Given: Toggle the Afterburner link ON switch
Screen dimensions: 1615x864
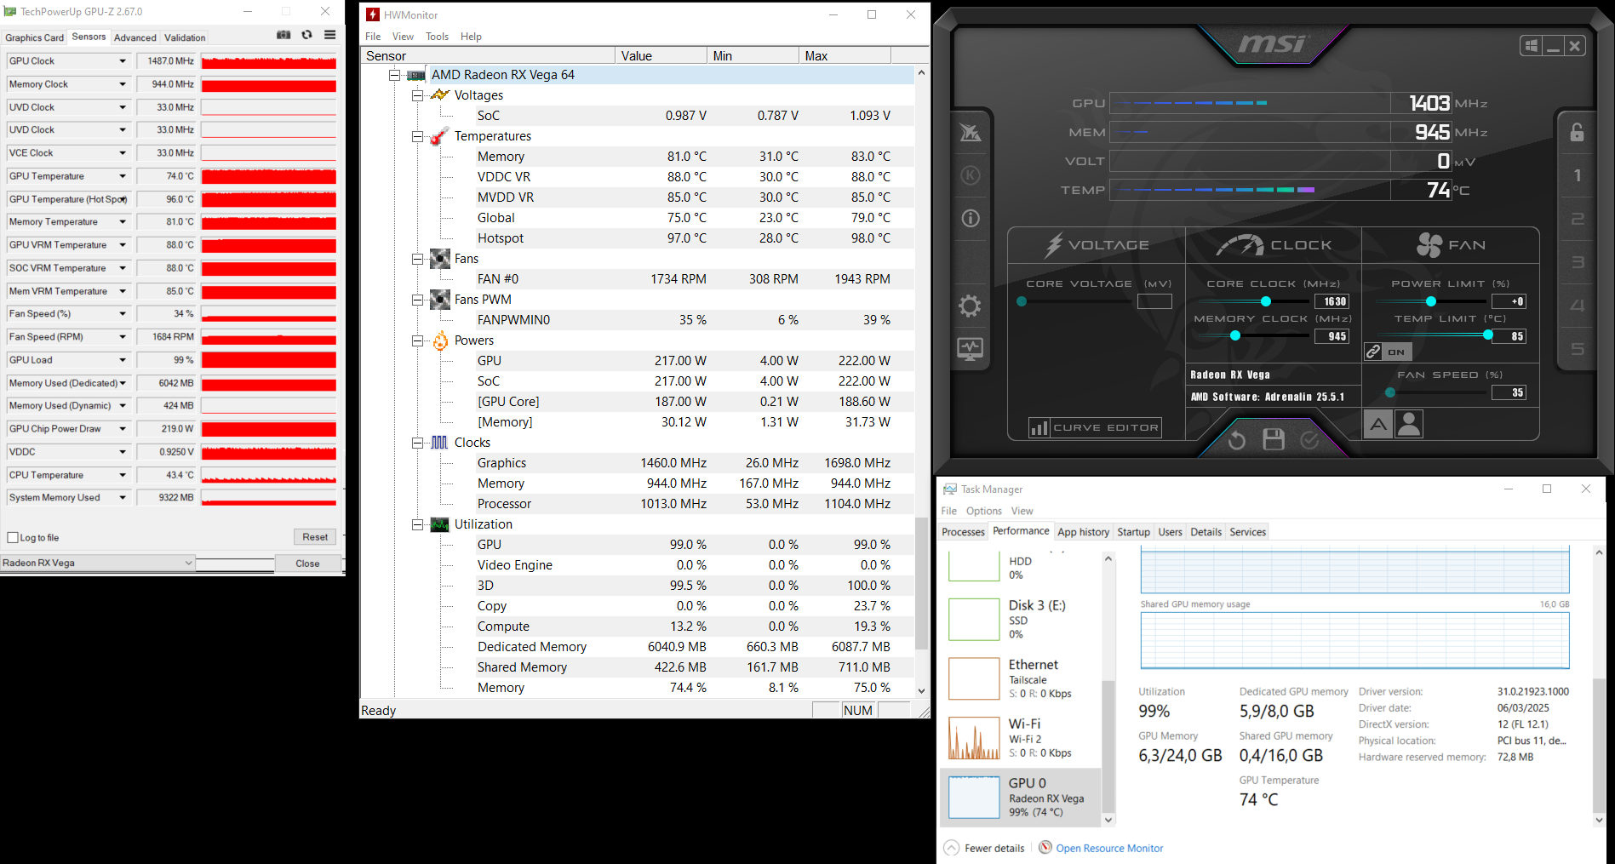Looking at the screenshot, I should 1388,352.
